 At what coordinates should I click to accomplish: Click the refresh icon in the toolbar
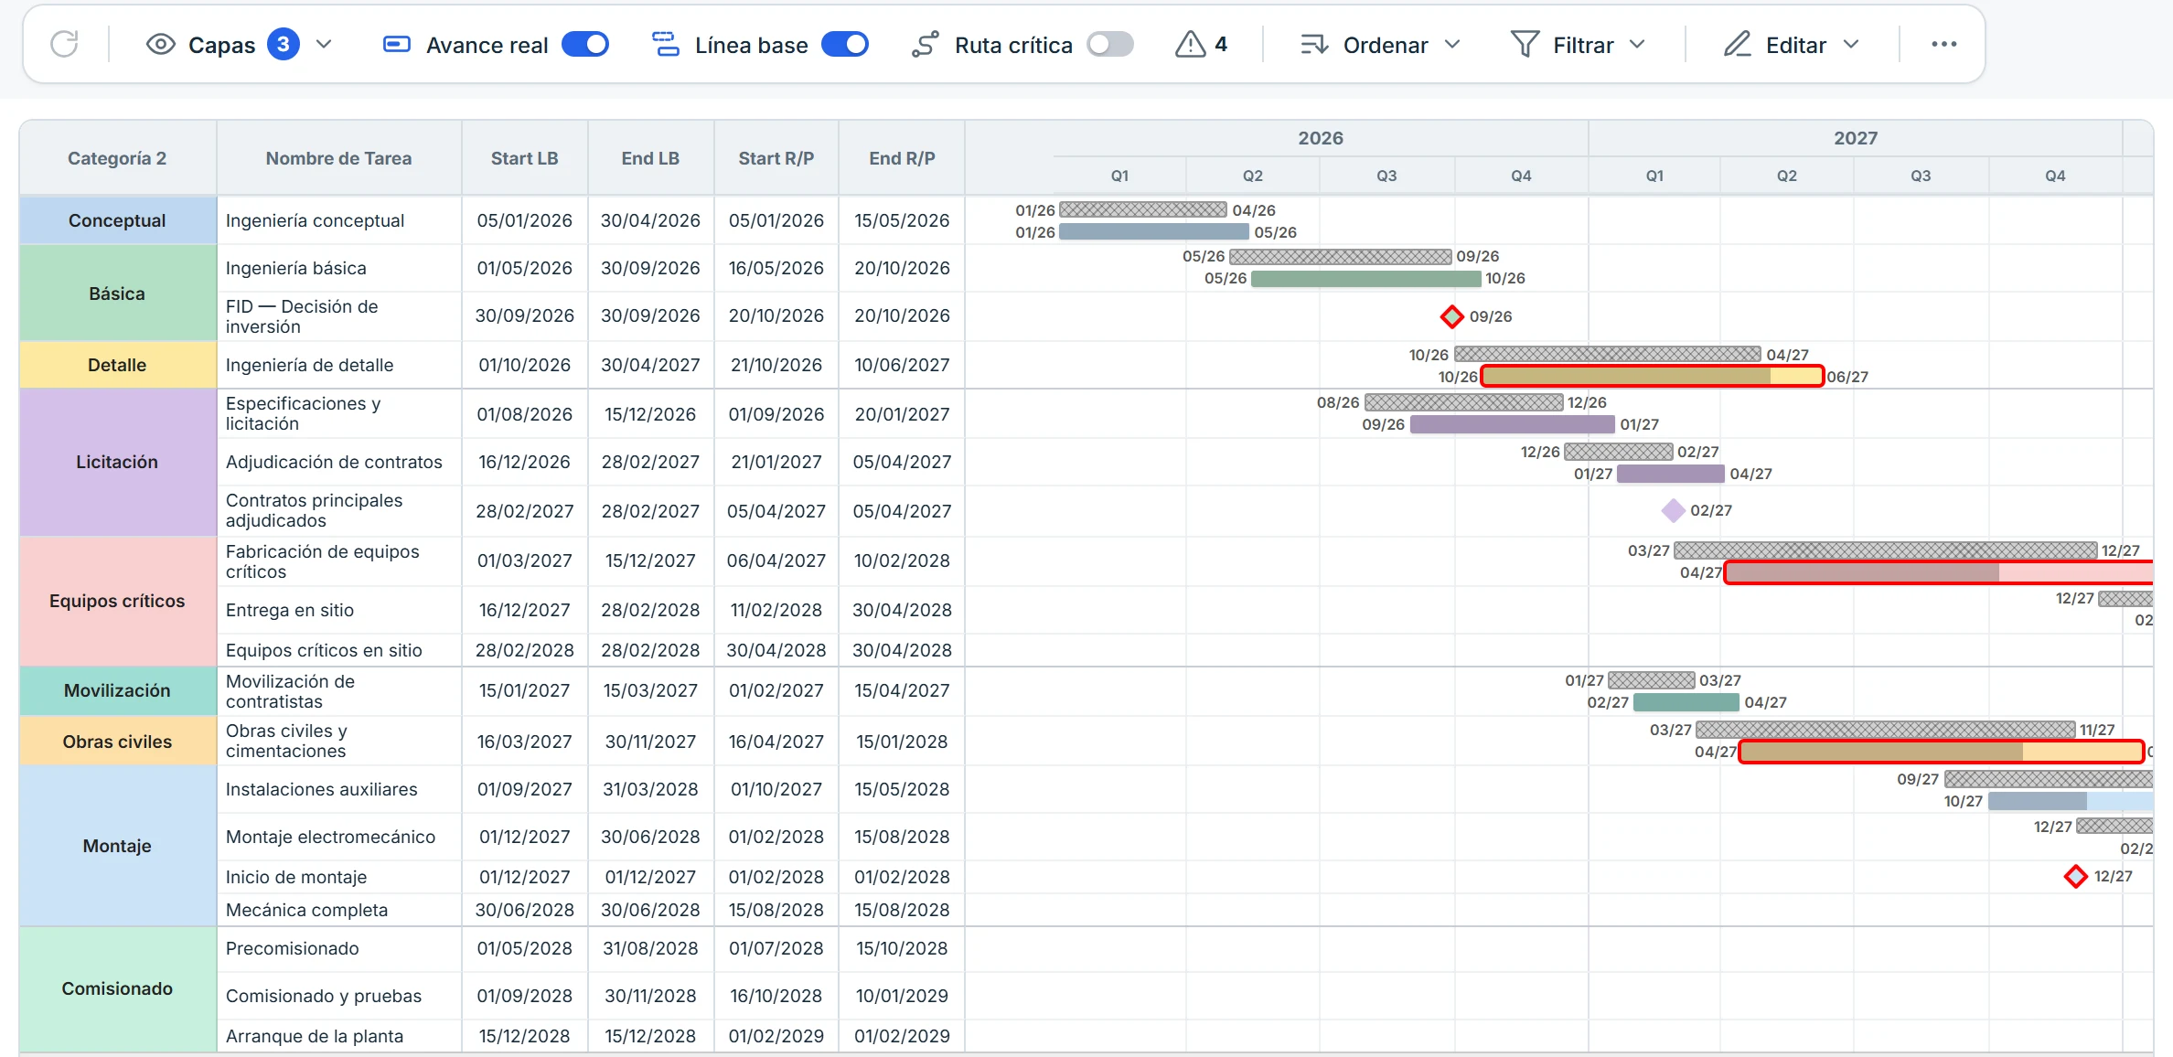click(64, 44)
